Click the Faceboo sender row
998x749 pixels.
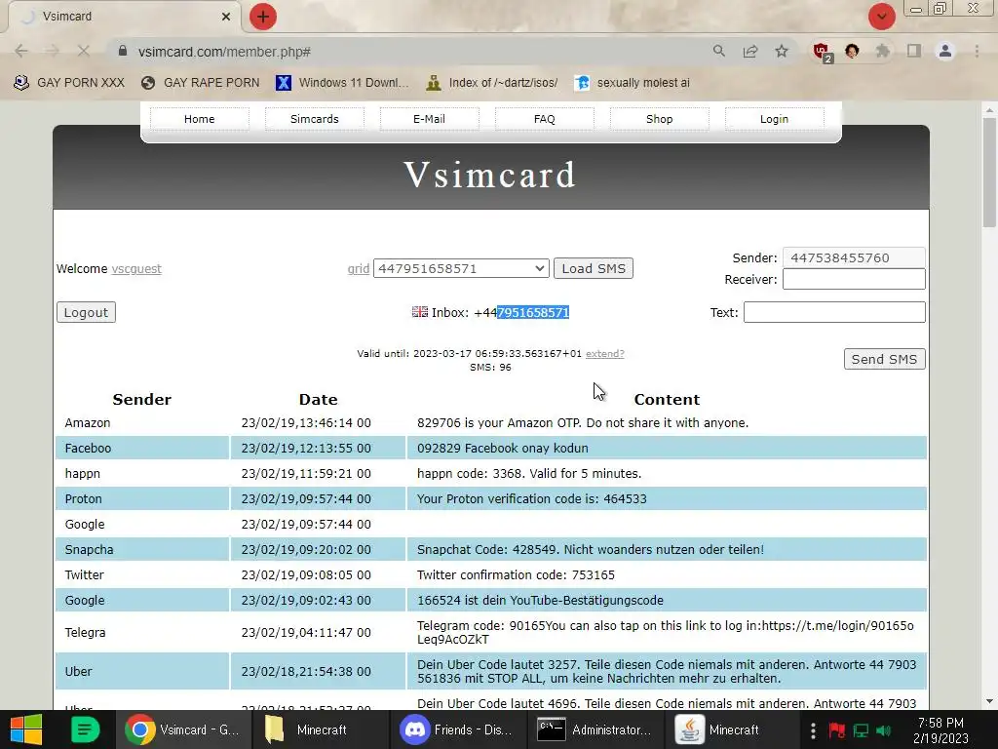(491, 448)
